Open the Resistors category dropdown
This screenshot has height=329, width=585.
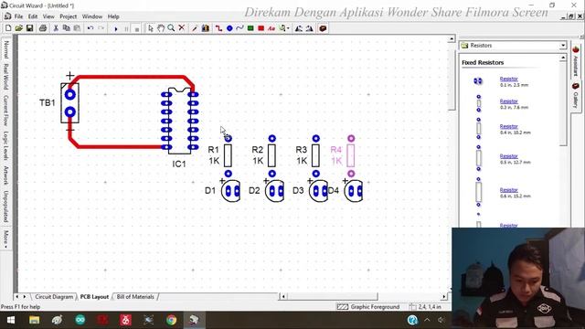[563, 46]
